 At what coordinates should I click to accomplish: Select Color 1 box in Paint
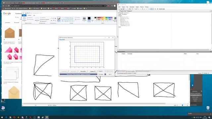(89, 19)
